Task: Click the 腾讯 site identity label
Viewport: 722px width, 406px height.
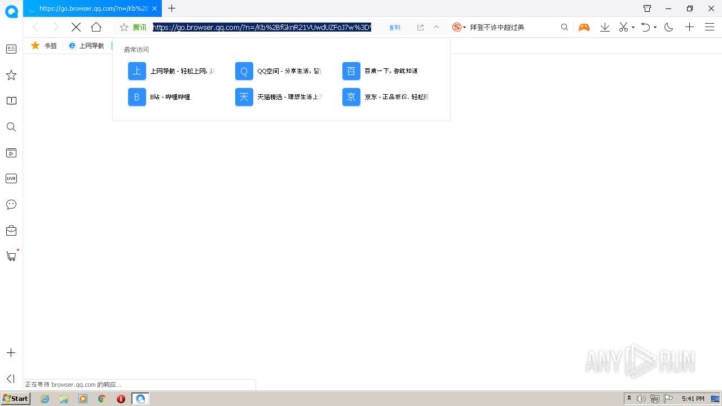Action: pyautogui.click(x=139, y=27)
